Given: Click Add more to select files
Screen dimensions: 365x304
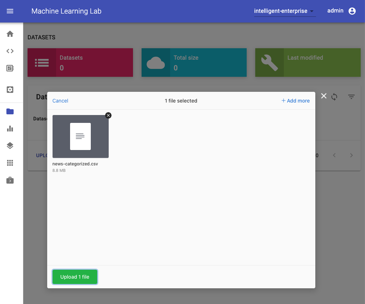Looking at the screenshot, I should (x=295, y=101).
